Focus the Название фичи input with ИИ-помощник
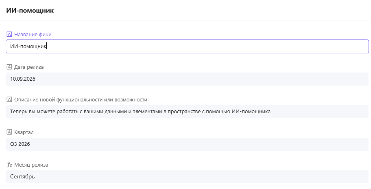 pos(187,46)
